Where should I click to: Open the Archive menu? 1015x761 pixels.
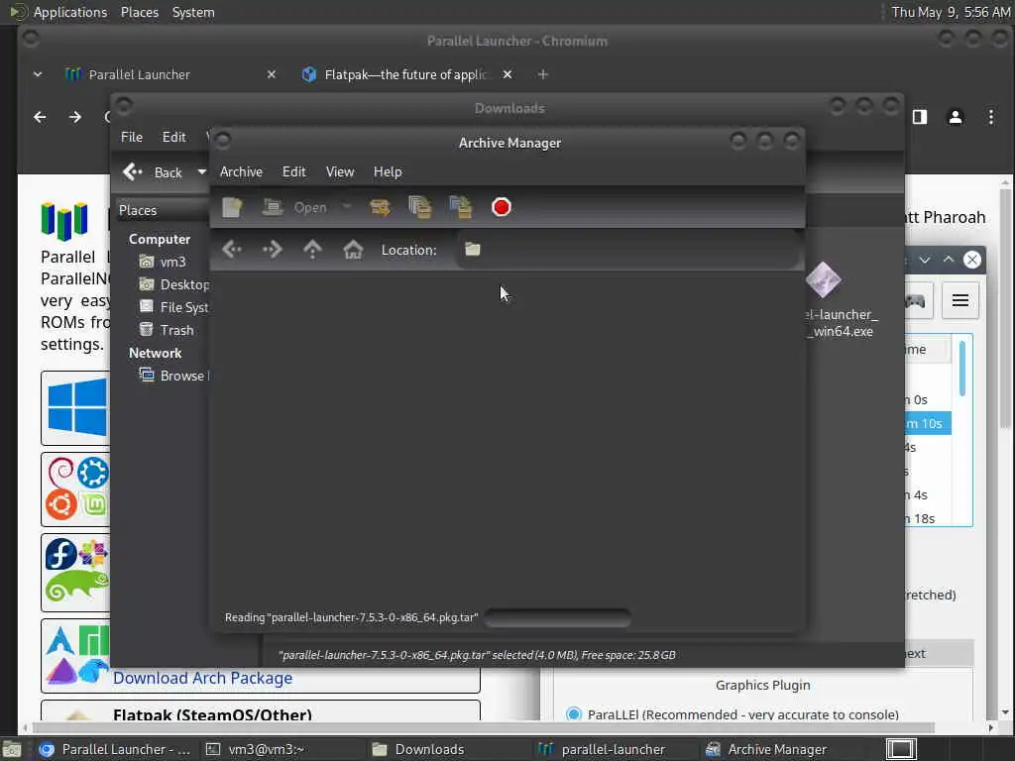(x=241, y=171)
